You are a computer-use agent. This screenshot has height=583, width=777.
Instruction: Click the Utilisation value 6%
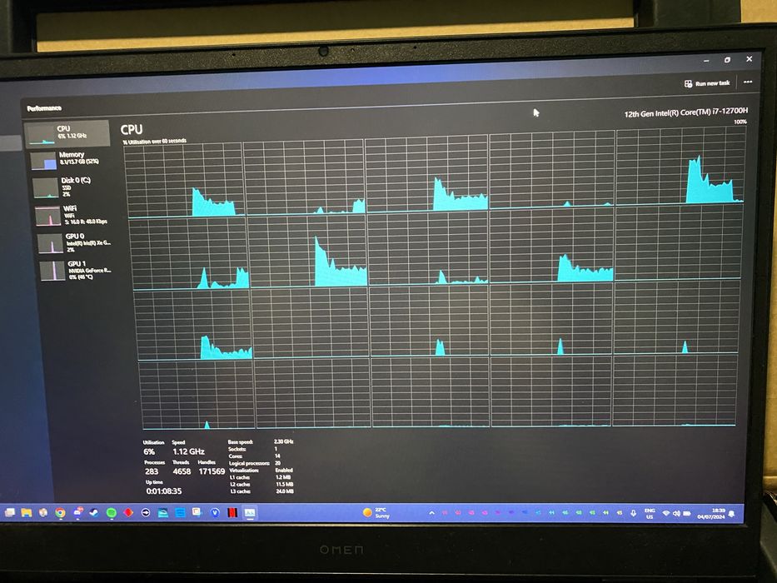pyautogui.click(x=149, y=451)
